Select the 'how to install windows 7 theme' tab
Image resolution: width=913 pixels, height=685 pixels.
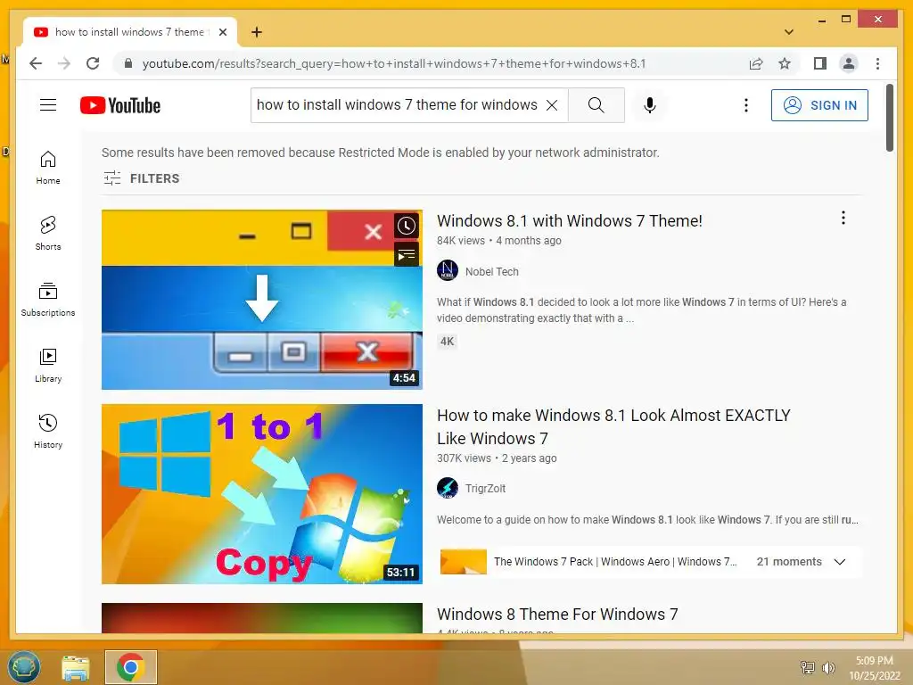(130, 32)
